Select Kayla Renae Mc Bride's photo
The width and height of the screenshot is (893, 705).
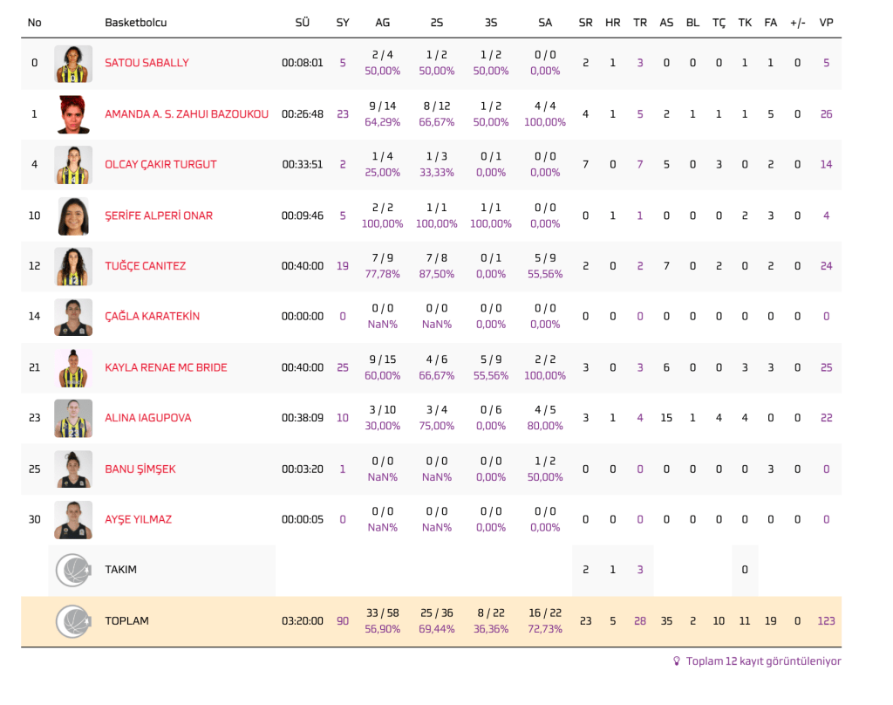pyautogui.click(x=73, y=367)
